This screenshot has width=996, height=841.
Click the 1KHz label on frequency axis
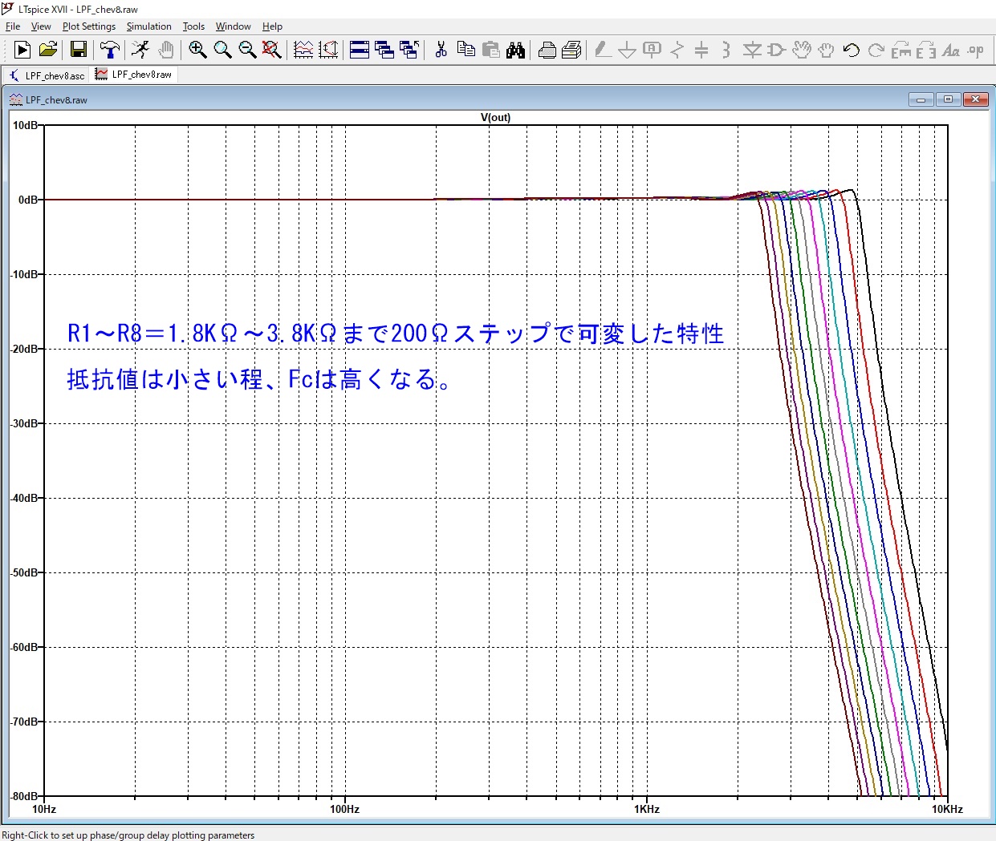point(646,809)
